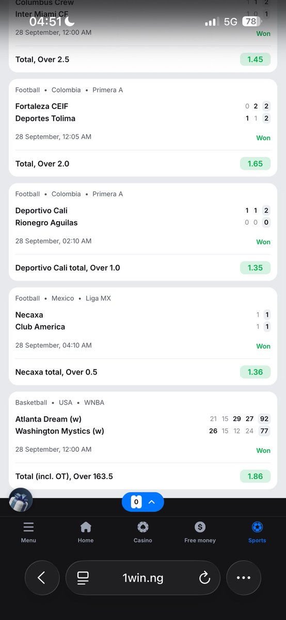Open the Fortaleza CEIF vs Deportes Tolima match
The width and height of the screenshot is (286, 620).
coord(143,112)
